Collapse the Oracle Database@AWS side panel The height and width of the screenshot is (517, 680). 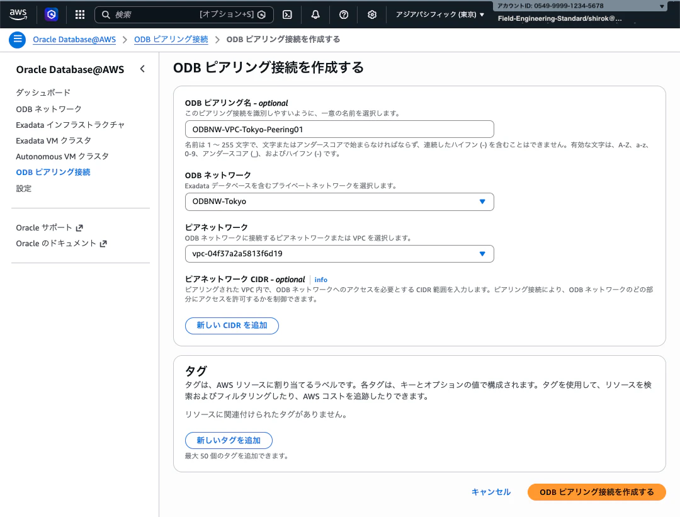142,69
